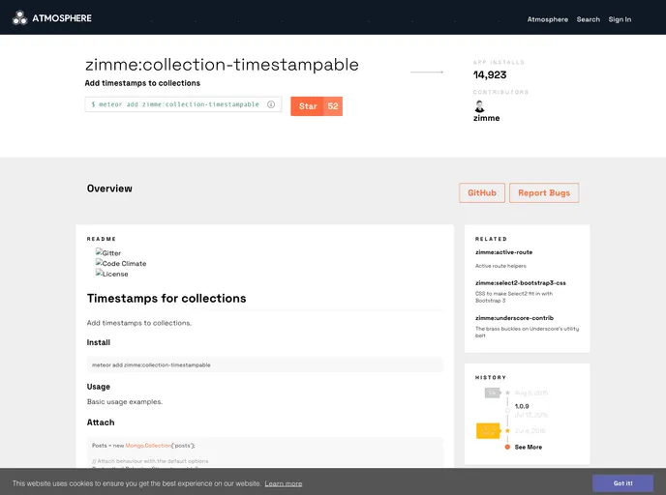The height and width of the screenshot is (495, 666).
Task: Click the Atmosphere logo icon
Action: (x=19, y=18)
